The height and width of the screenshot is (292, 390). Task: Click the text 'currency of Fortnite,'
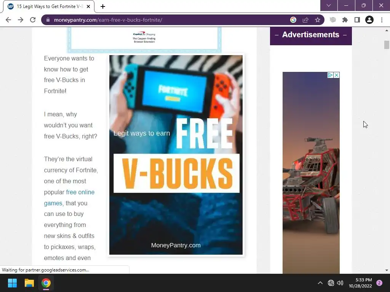click(x=71, y=170)
